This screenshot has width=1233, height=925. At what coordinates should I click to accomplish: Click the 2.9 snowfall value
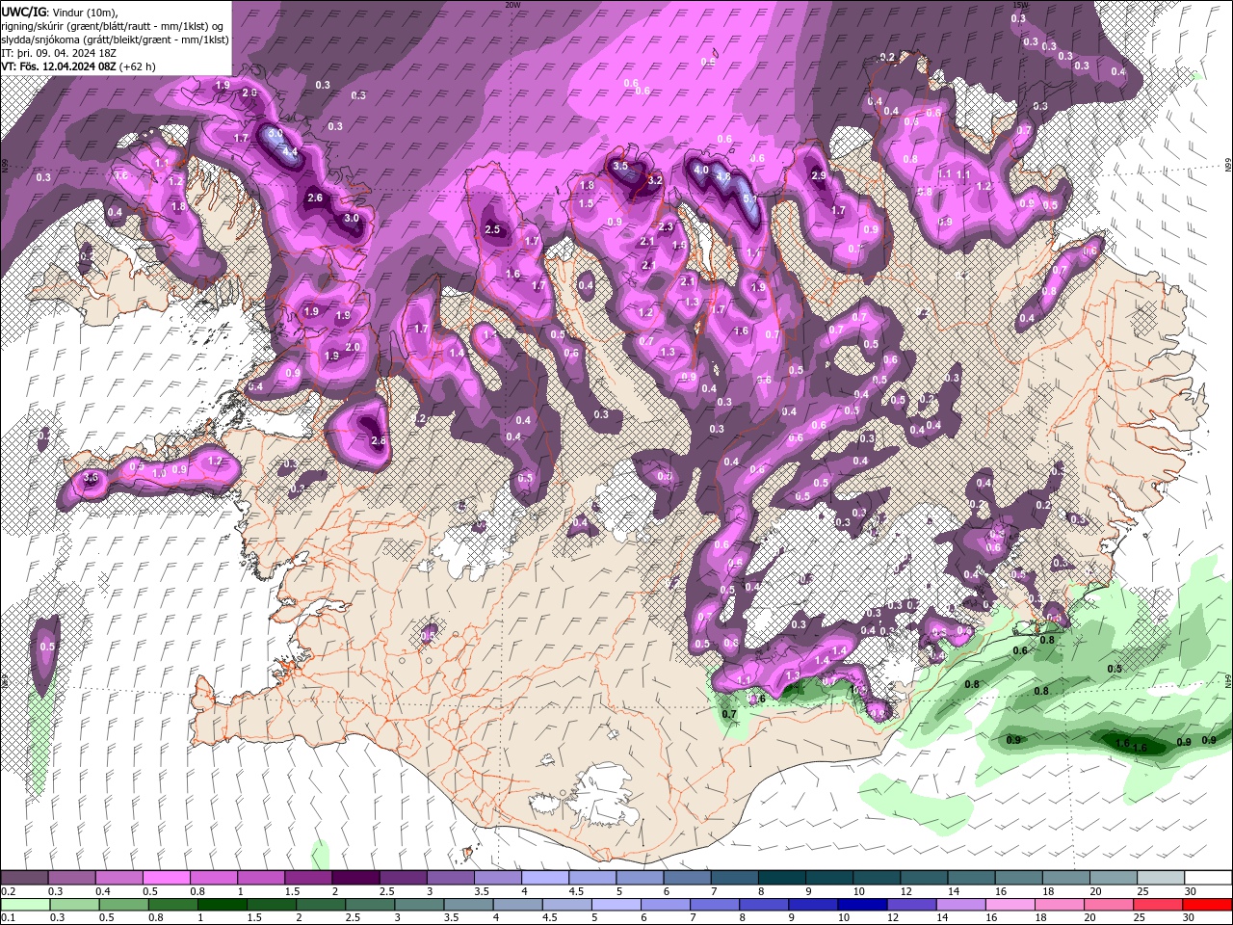(x=819, y=175)
